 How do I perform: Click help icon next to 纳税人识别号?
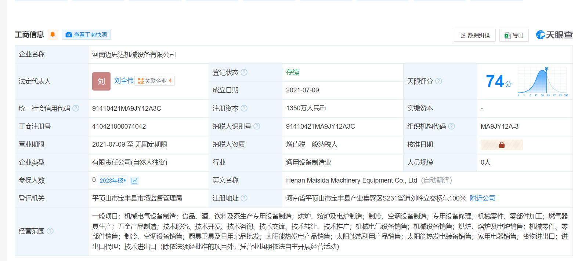[257, 126]
